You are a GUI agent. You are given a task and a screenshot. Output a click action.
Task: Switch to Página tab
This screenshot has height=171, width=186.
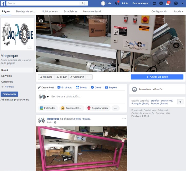[6, 12]
